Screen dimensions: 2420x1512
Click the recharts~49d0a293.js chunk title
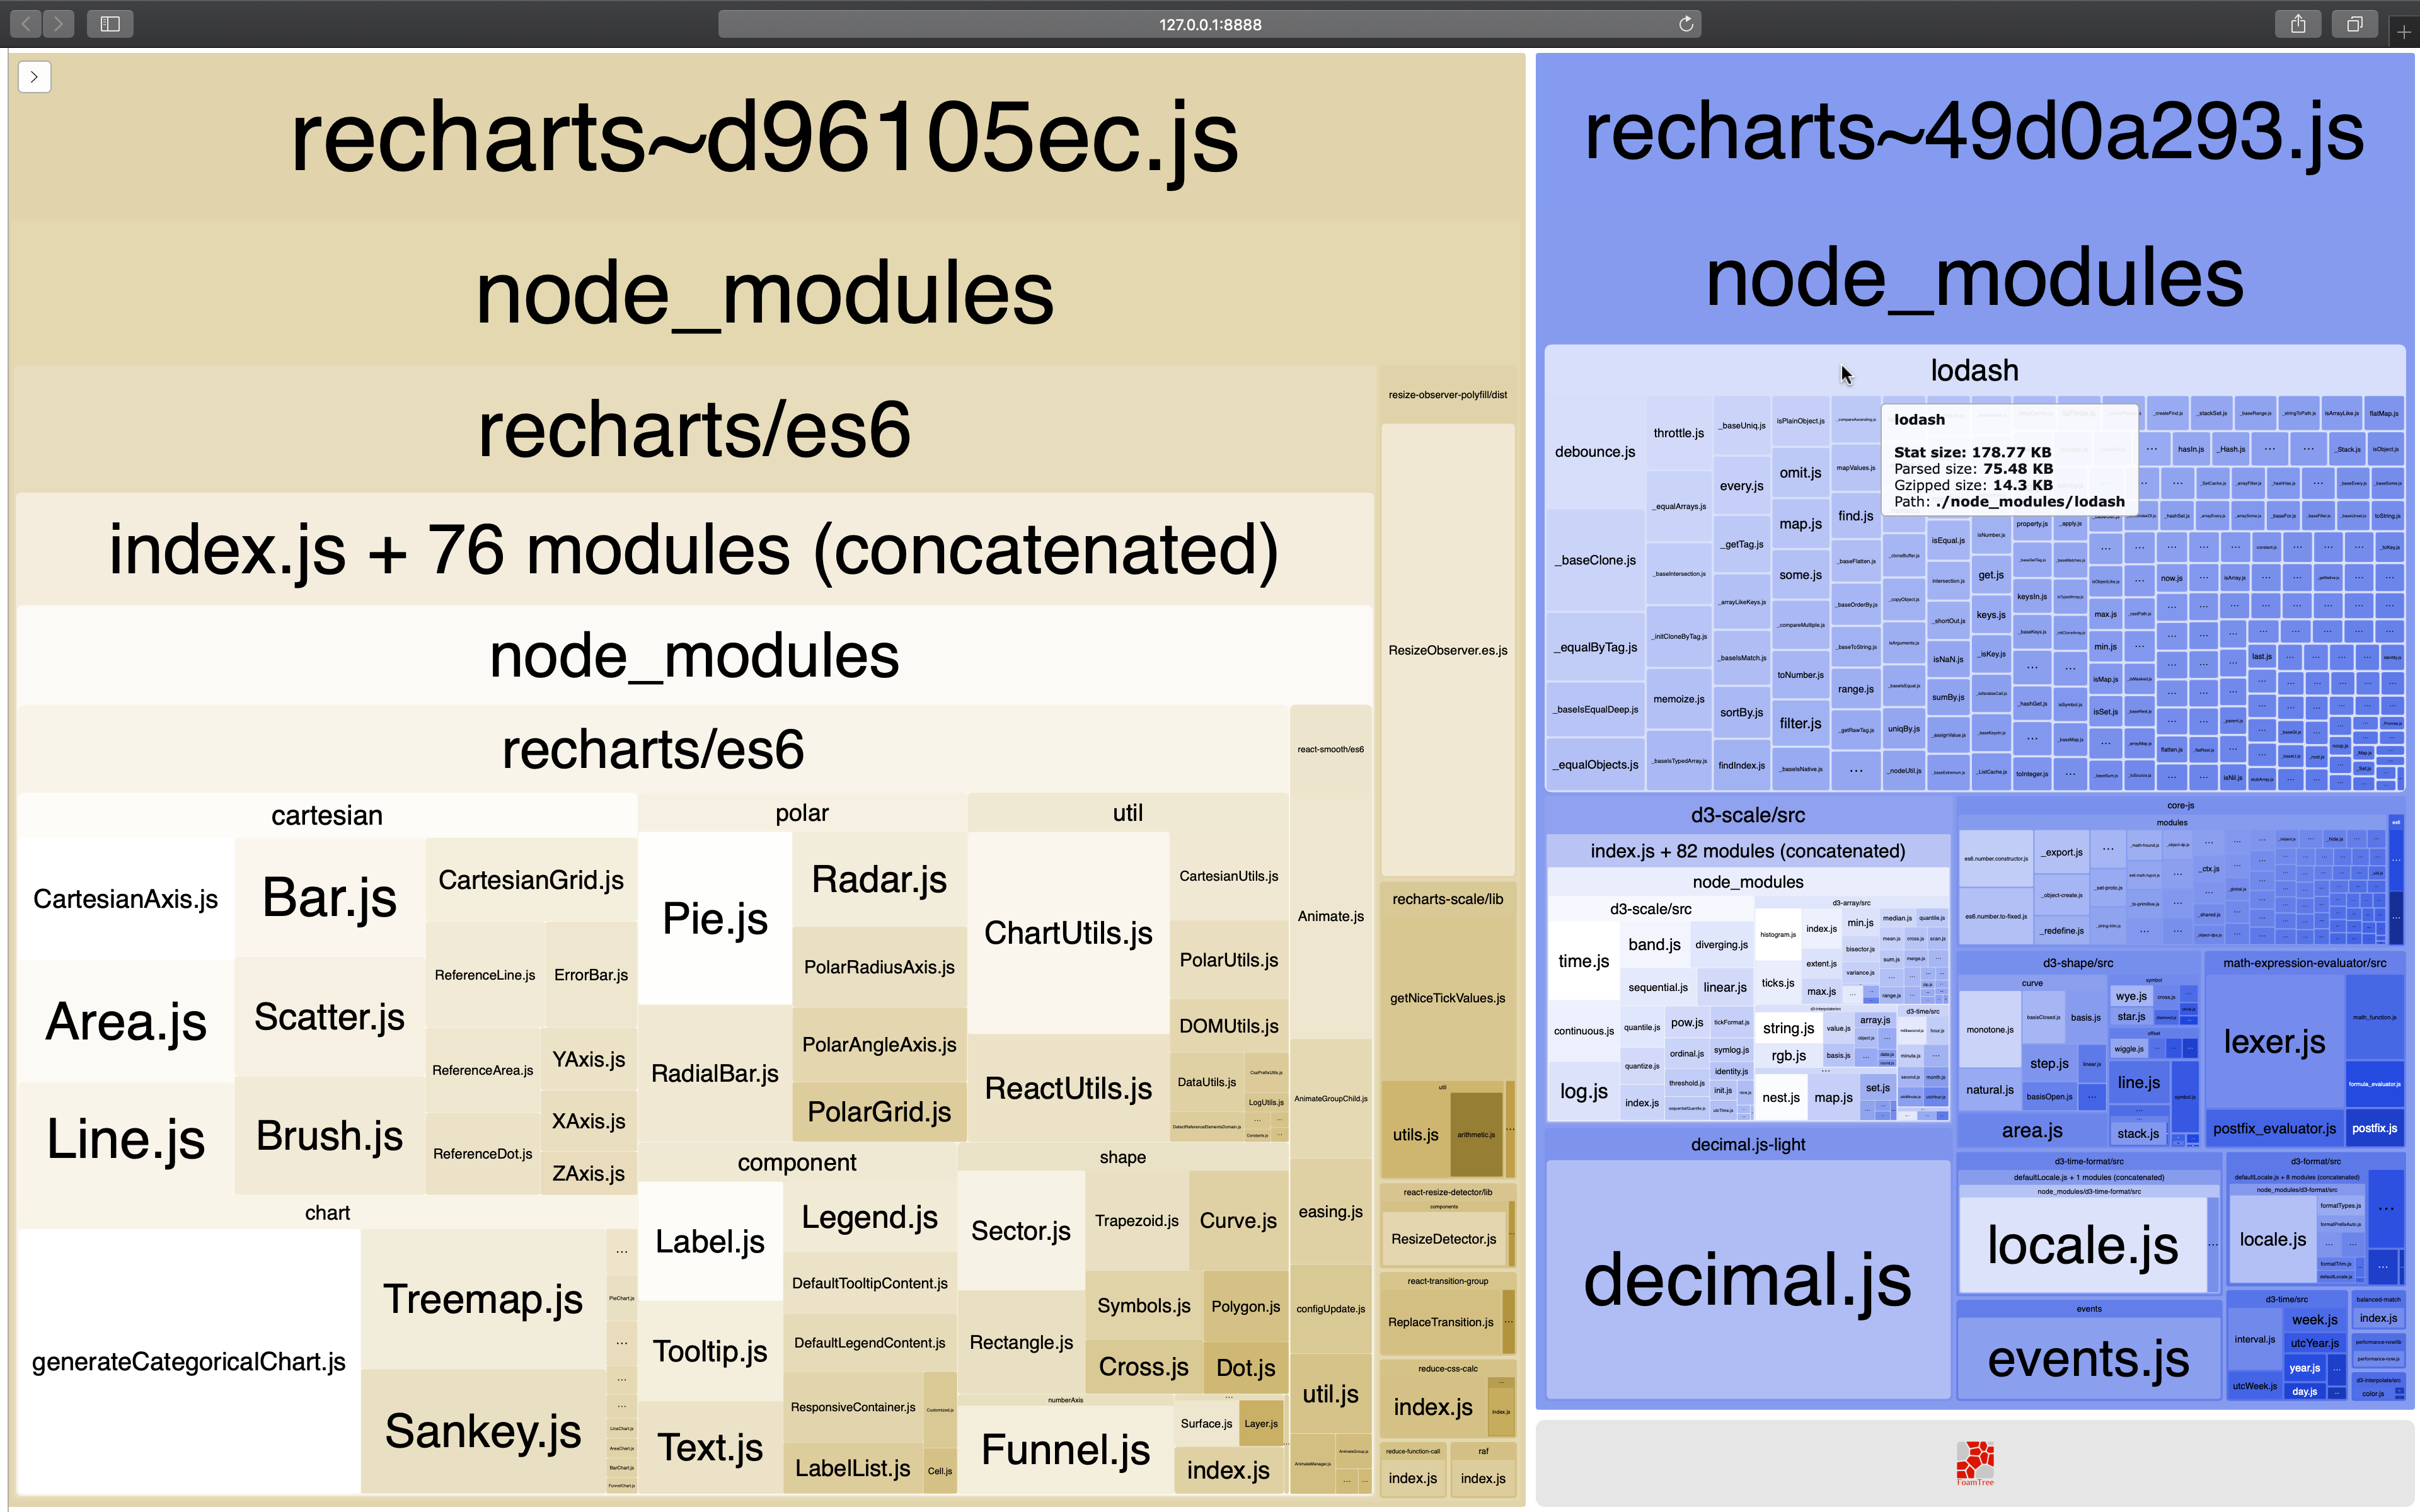coord(1974,133)
